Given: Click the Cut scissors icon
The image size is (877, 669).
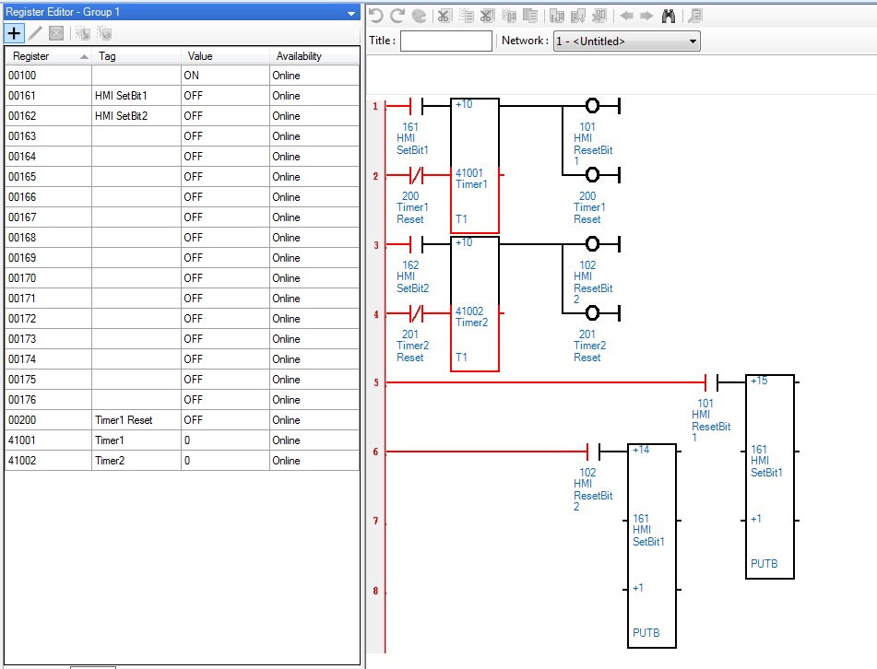Looking at the screenshot, I should [x=444, y=16].
